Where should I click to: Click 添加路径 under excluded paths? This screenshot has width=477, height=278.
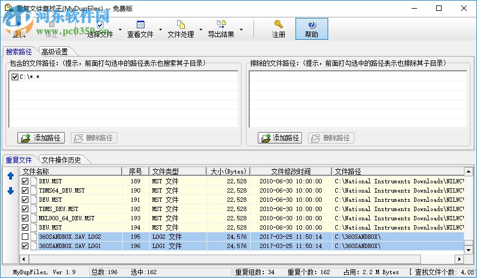(x=280, y=138)
